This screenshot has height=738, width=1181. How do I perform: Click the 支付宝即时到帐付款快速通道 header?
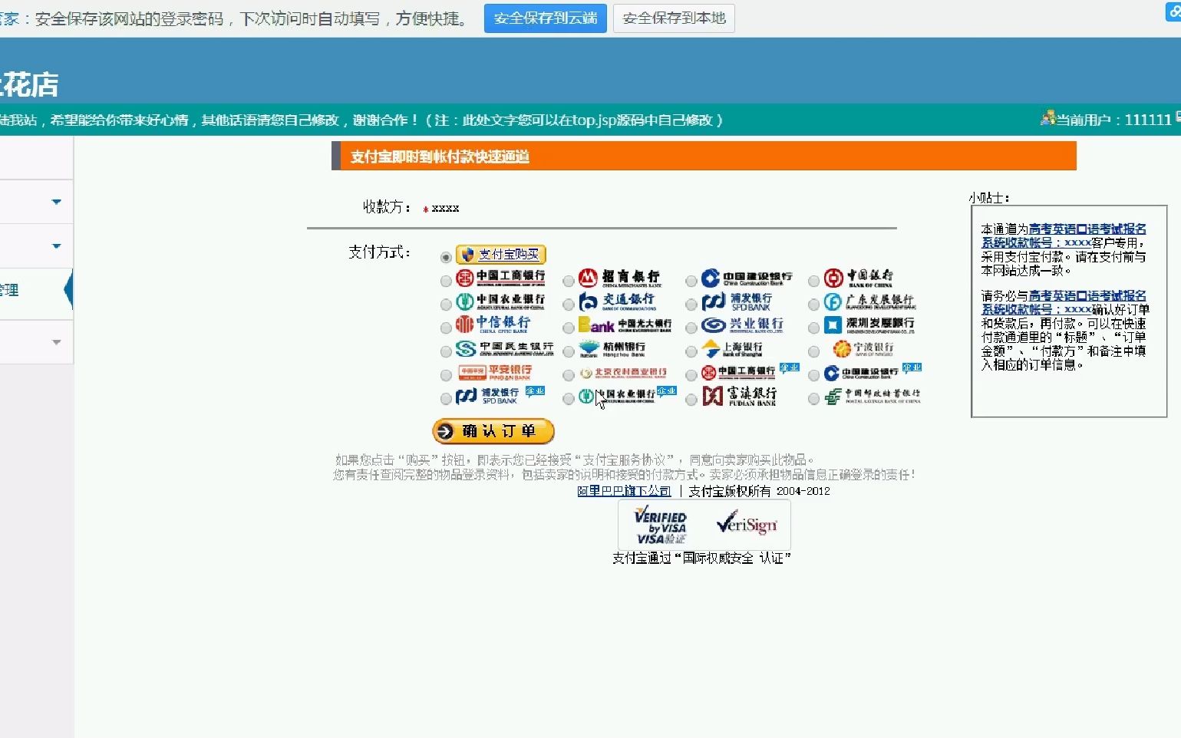point(440,156)
